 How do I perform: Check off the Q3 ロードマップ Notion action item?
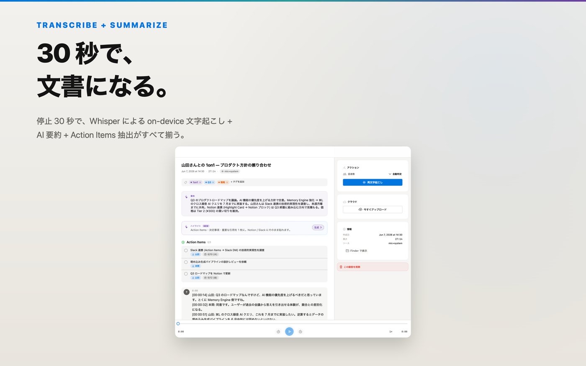pyautogui.click(x=186, y=274)
